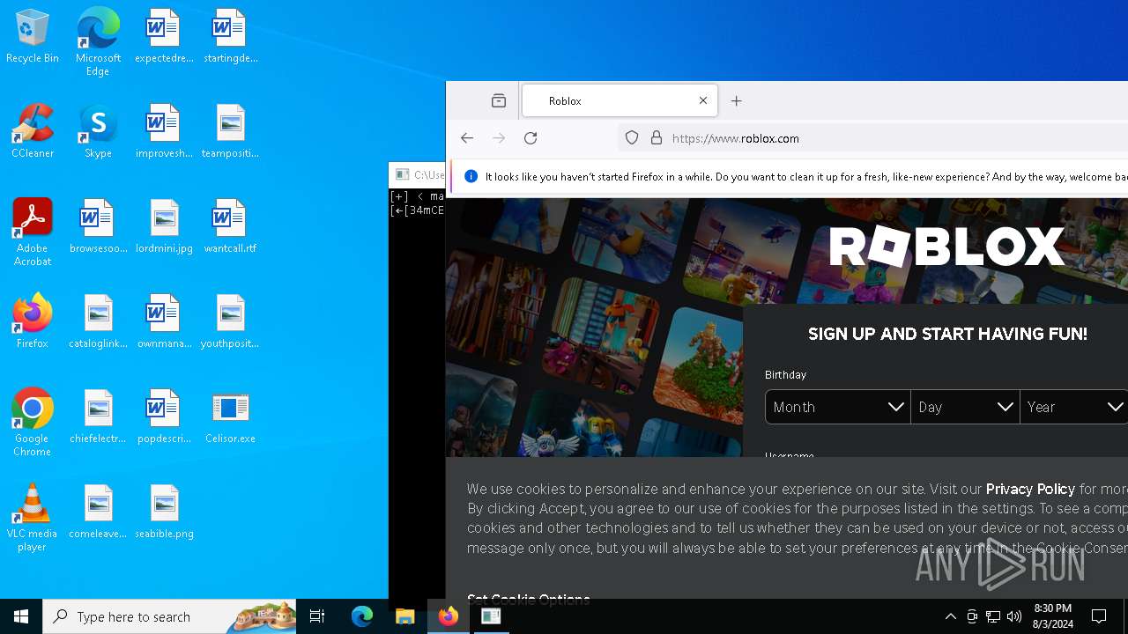Open Edge from the taskbar

[x=362, y=616]
